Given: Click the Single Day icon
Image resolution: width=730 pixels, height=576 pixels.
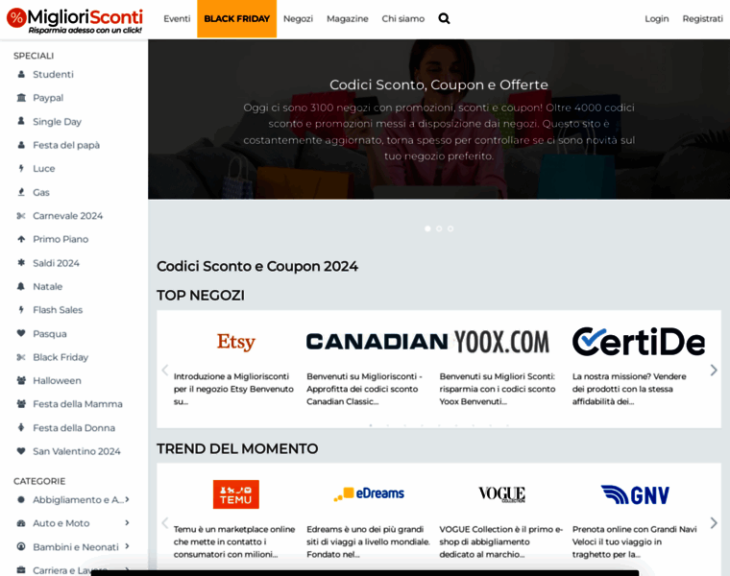Looking at the screenshot, I should (x=21, y=121).
